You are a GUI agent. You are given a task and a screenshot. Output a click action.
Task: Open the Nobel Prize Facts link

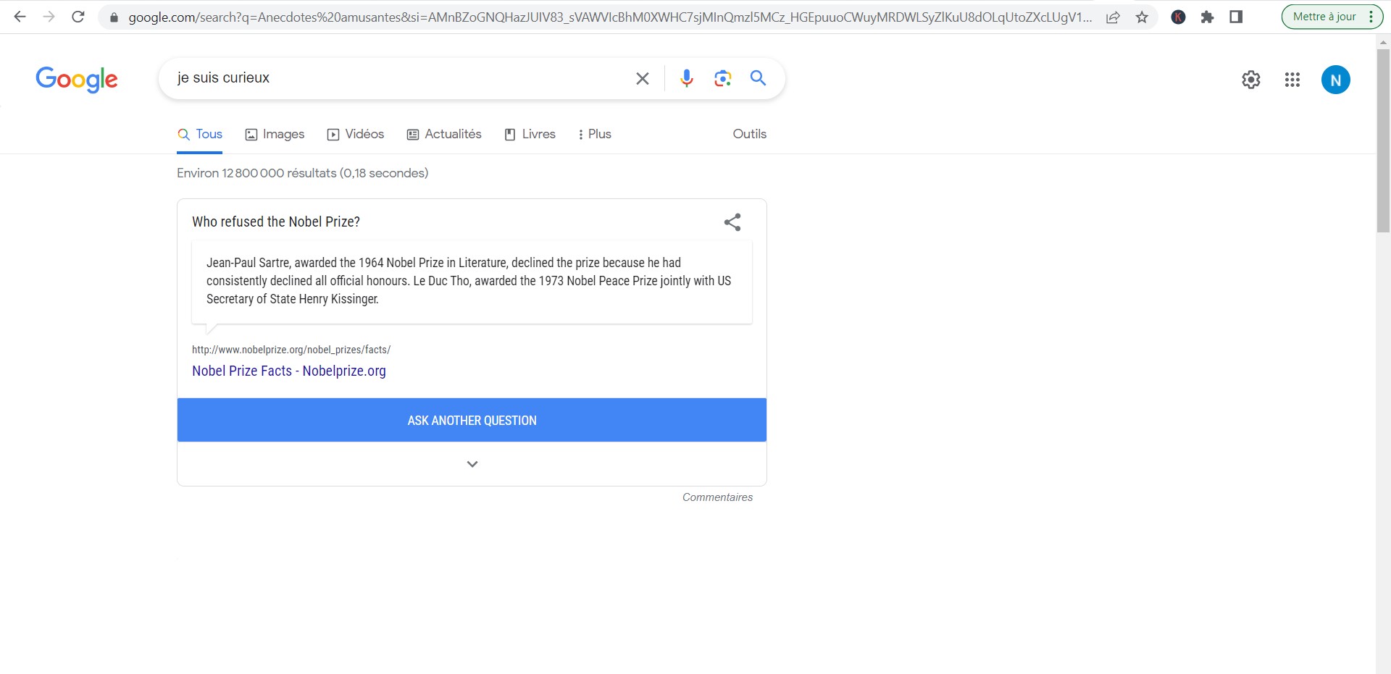[x=288, y=371]
